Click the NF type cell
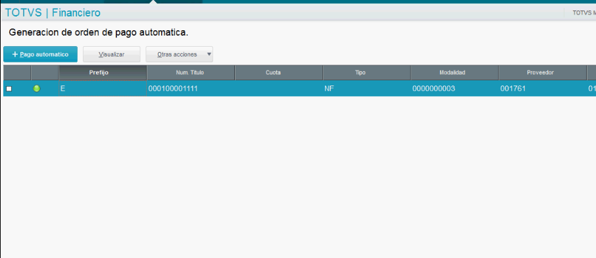The width and height of the screenshot is (596, 258). tap(366, 89)
